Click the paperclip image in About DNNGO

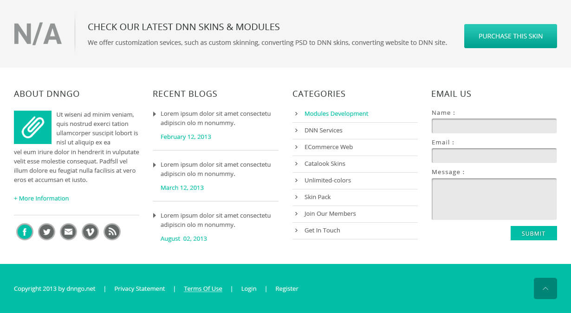click(32, 127)
